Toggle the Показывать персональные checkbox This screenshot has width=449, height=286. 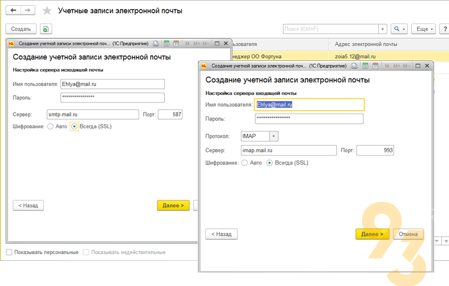(9, 252)
